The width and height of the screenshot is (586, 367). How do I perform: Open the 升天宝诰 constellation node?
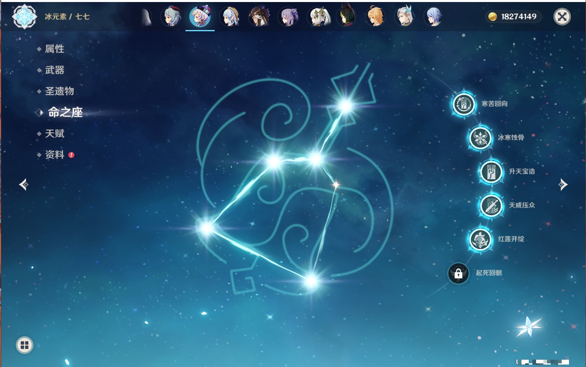click(x=491, y=172)
